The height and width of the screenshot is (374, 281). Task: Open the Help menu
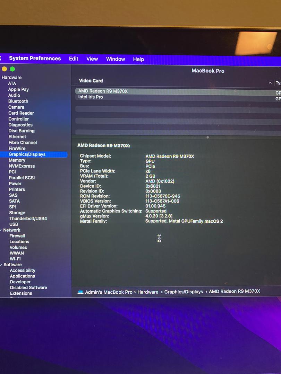138,59
